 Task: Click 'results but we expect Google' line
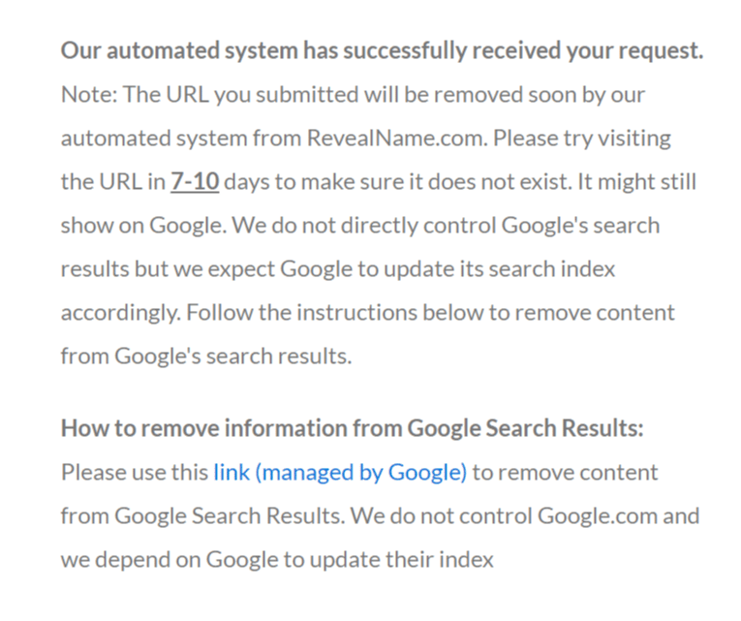click(x=206, y=269)
